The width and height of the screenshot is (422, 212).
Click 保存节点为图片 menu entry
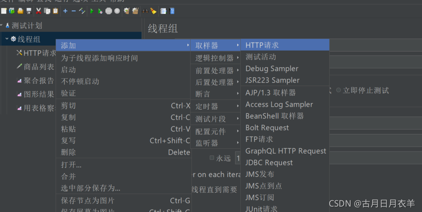pyautogui.click(x=123, y=200)
